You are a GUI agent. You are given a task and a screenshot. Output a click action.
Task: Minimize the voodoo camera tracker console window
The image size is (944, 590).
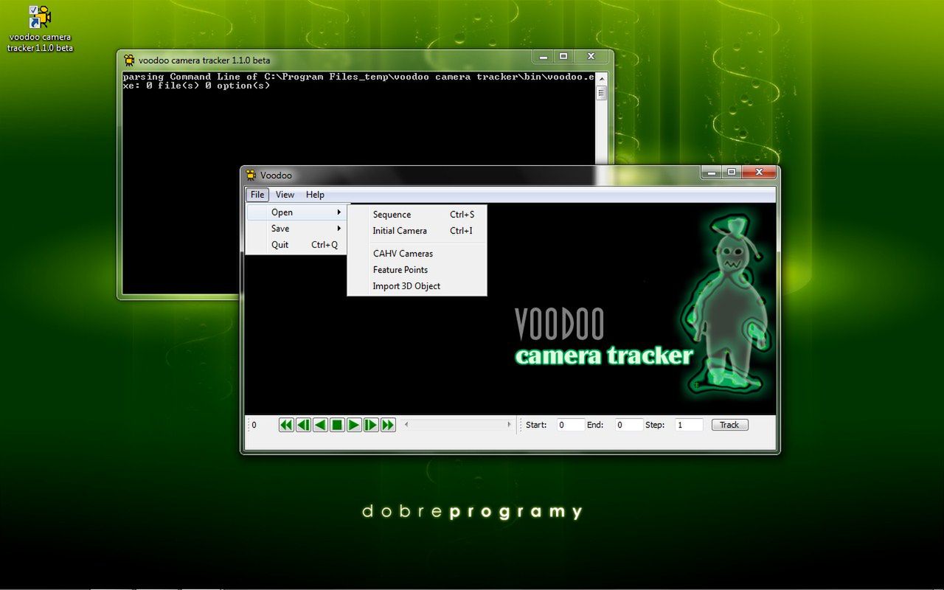(x=544, y=57)
